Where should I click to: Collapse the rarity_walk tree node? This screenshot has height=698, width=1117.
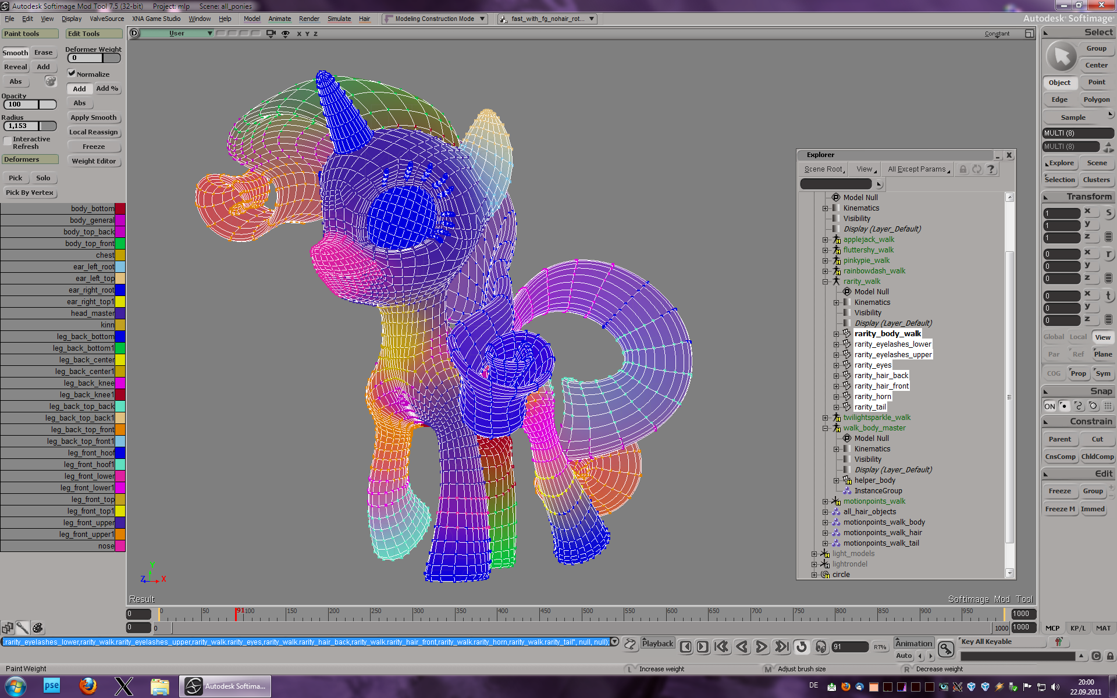[825, 282]
